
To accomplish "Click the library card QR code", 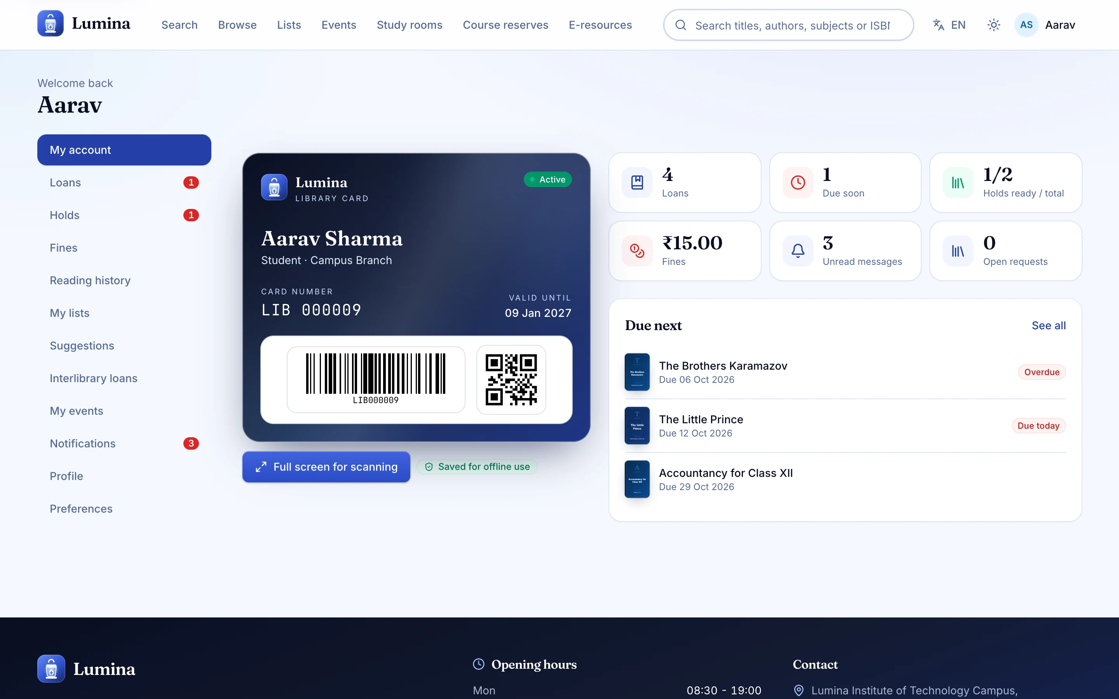I will point(511,379).
